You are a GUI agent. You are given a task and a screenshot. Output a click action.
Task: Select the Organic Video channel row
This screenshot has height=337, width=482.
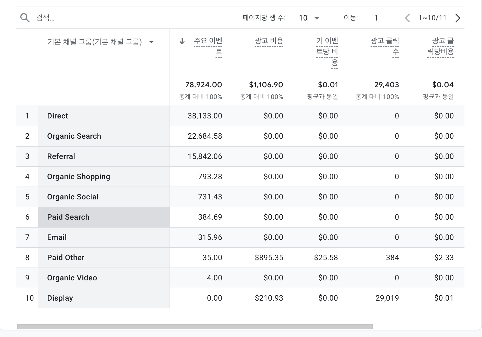[x=240, y=278]
